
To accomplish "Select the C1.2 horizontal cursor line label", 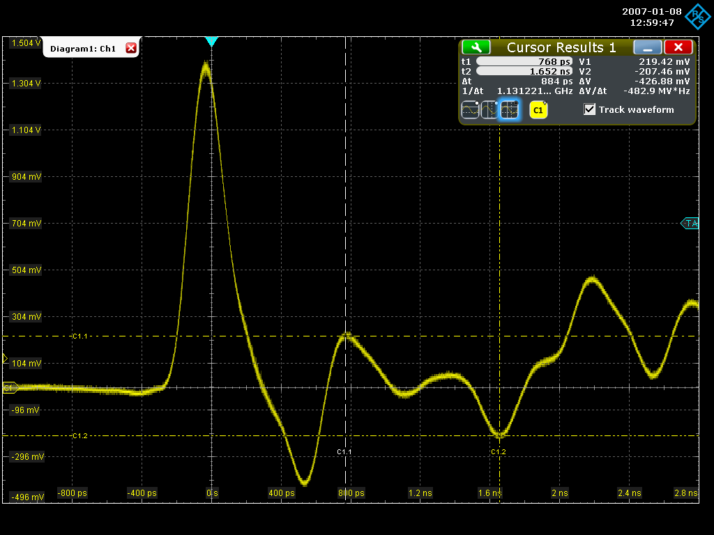I will [79, 436].
